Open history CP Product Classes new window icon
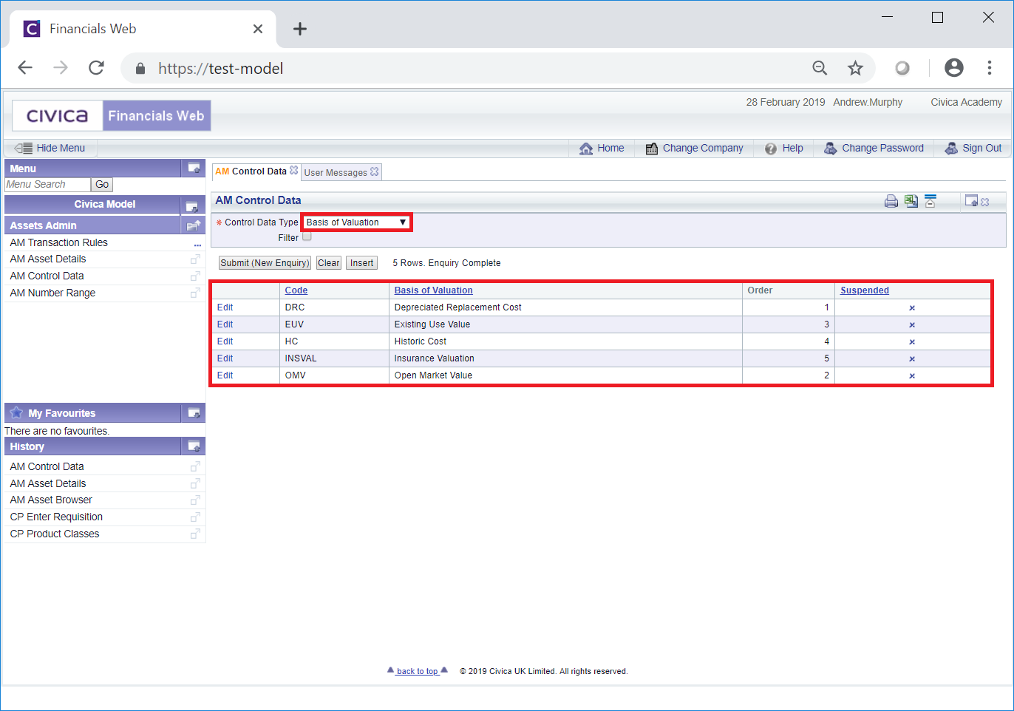 click(x=195, y=534)
